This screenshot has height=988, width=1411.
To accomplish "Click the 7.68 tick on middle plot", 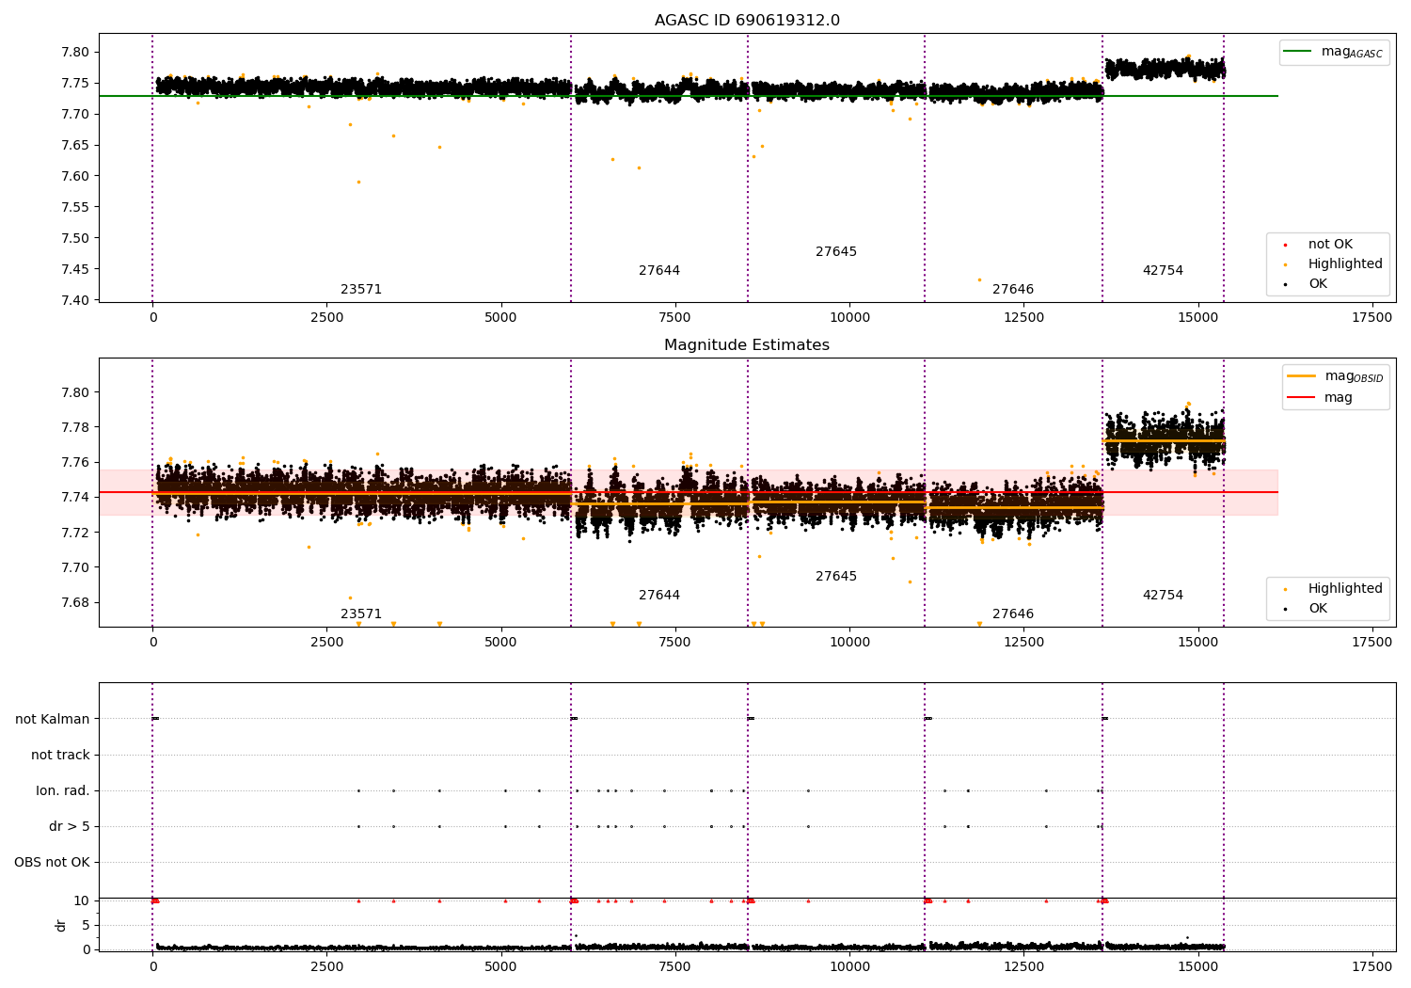I will pos(75,602).
